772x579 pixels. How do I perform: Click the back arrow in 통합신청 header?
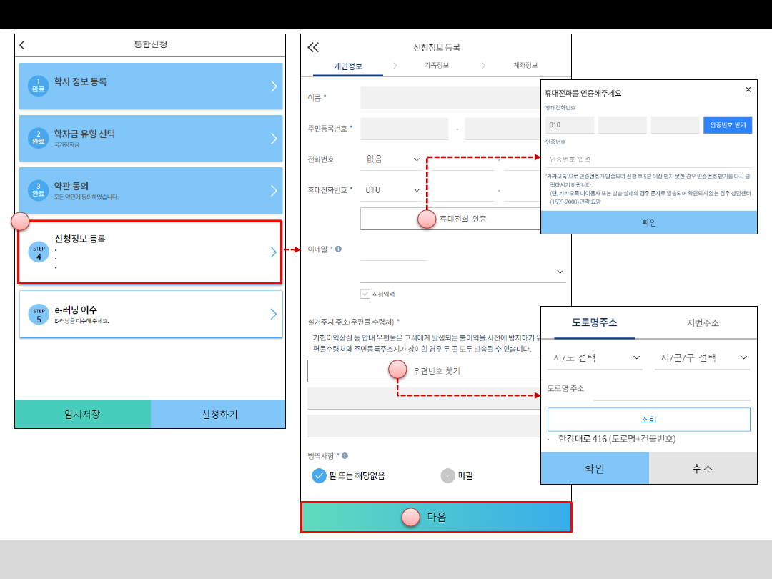coord(22,45)
